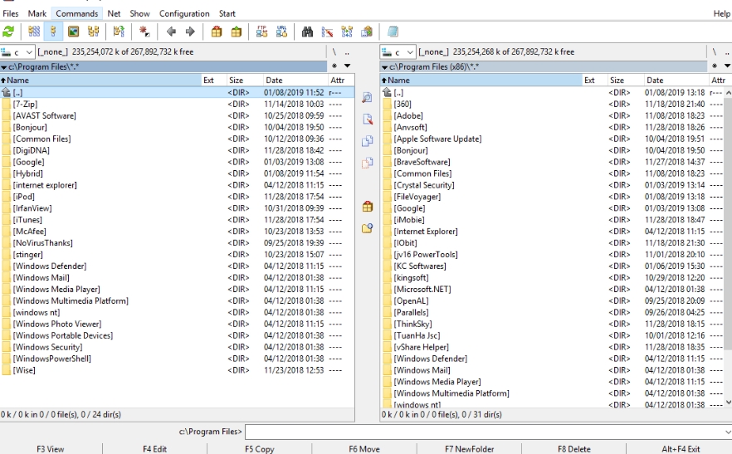This screenshot has height=454, width=732.
Task: Click the F8 Delete button
Action: pos(574,449)
